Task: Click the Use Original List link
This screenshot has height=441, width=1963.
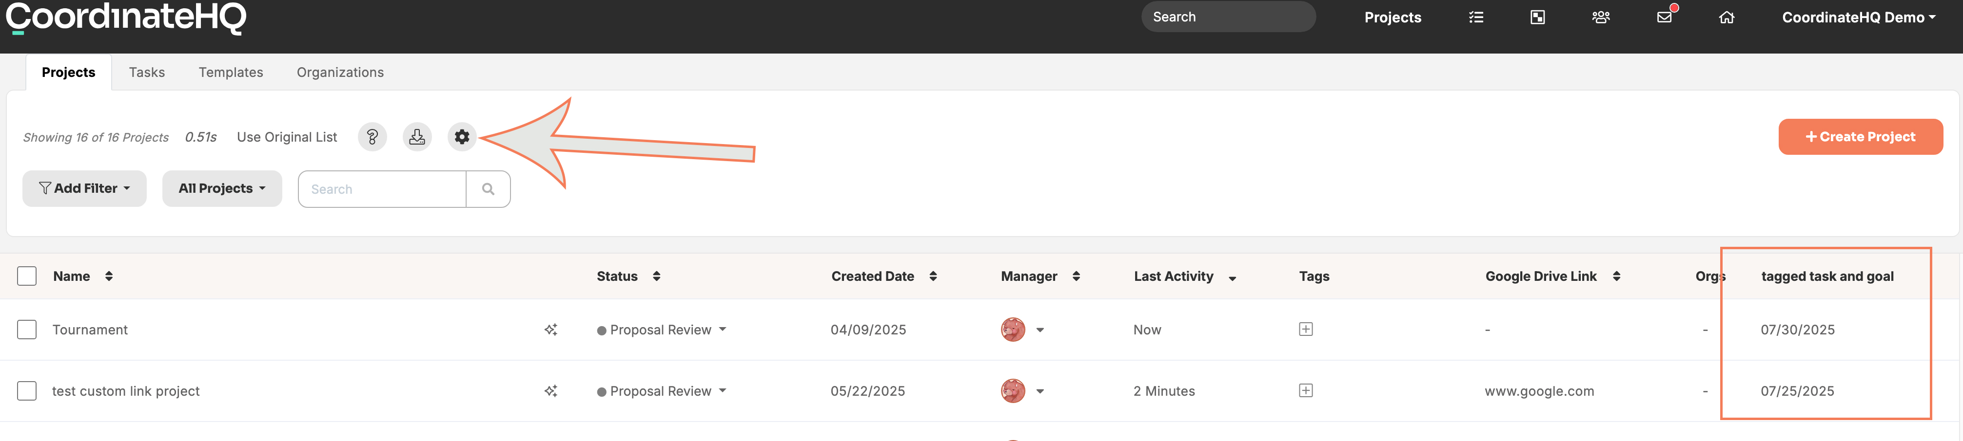Action: [x=287, y=137]
